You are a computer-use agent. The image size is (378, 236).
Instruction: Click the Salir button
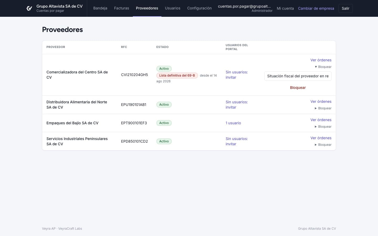(x=345, y=8)
